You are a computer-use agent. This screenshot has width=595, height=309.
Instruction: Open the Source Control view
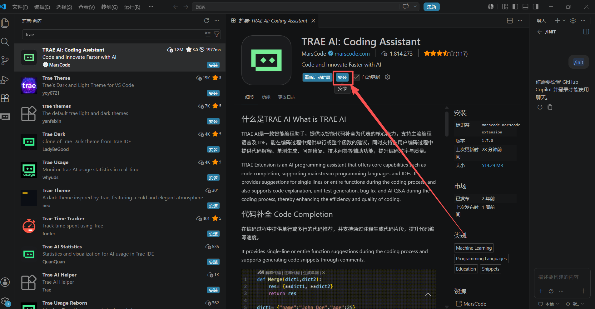[x=5, y=61]
